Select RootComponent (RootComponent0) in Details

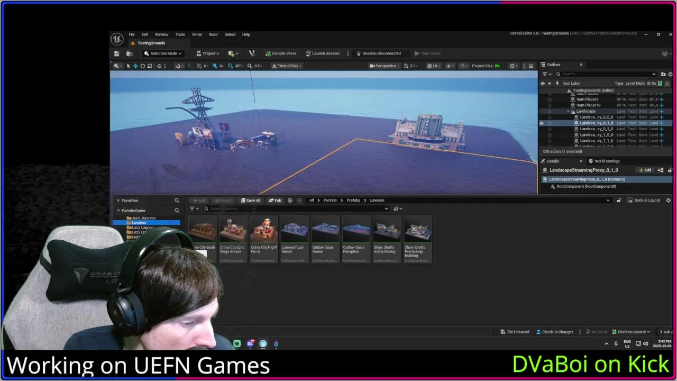586,186
